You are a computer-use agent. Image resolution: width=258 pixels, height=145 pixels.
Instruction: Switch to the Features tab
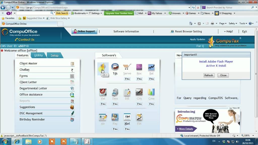(x=22, y=55)
